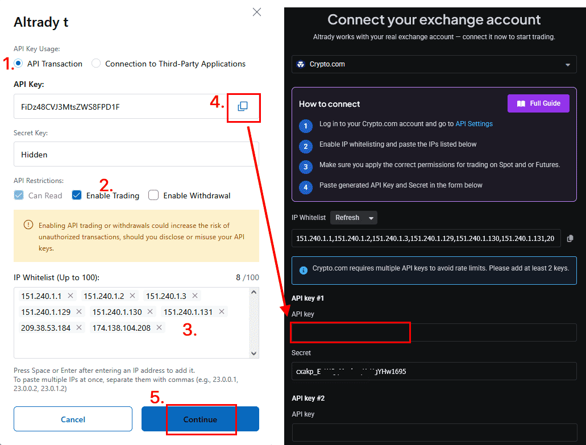Viewport: 586px width, 445px height.
Task: Open the IP Whitelist Refresh dropdown
Action: (354, 218)
